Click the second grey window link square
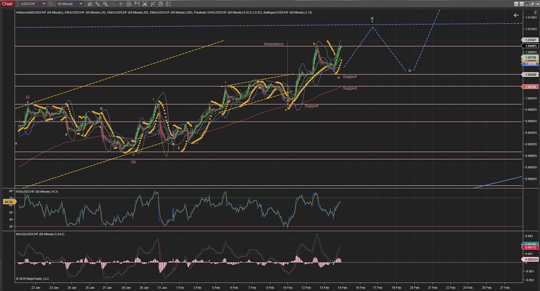 pyautogui.click(x=521, y=4)
